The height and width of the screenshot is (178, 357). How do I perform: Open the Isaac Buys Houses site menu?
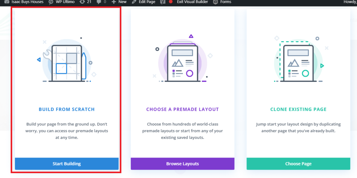24,2
